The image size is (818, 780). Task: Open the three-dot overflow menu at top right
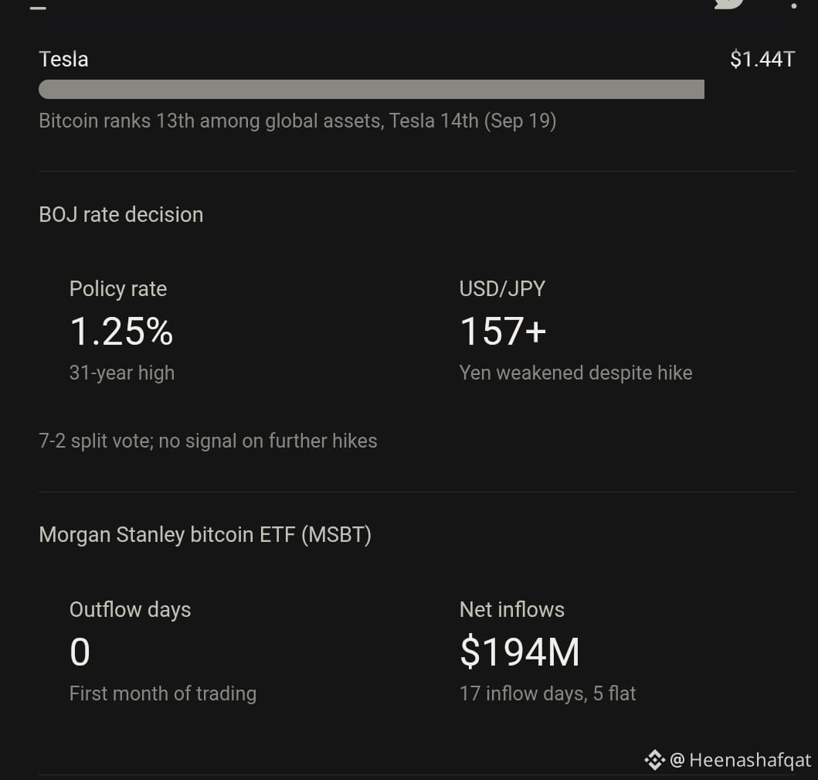[x=793, y=5]
